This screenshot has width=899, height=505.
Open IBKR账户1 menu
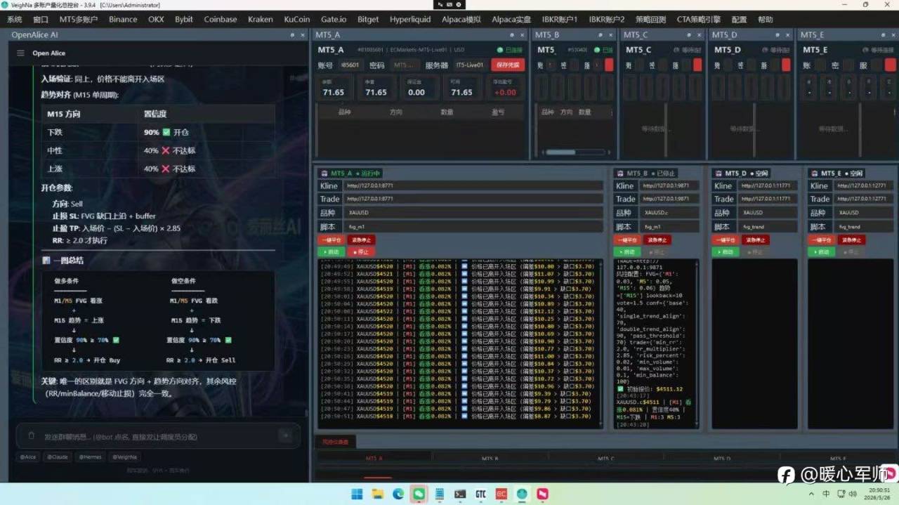tap(559, 20)
